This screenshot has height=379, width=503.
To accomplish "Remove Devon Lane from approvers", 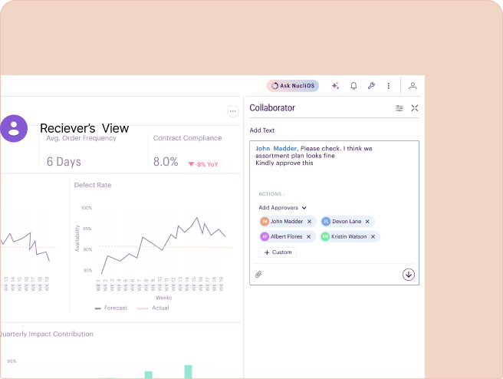I will [367, 222].
